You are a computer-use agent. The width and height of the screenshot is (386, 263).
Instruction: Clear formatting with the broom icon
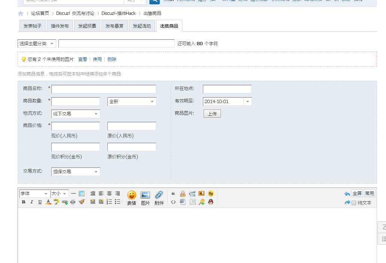[x=82, y=202]
